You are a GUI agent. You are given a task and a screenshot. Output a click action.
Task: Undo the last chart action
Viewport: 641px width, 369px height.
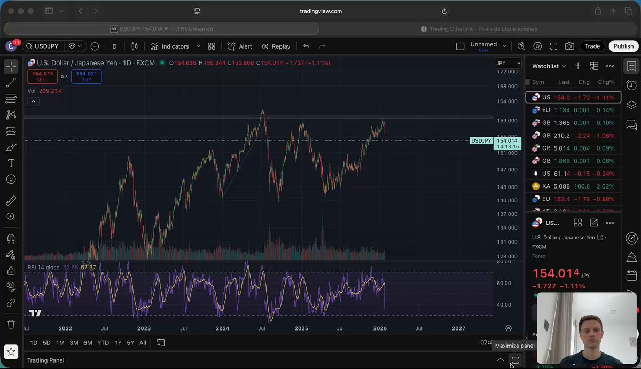(x=306, y=46)
